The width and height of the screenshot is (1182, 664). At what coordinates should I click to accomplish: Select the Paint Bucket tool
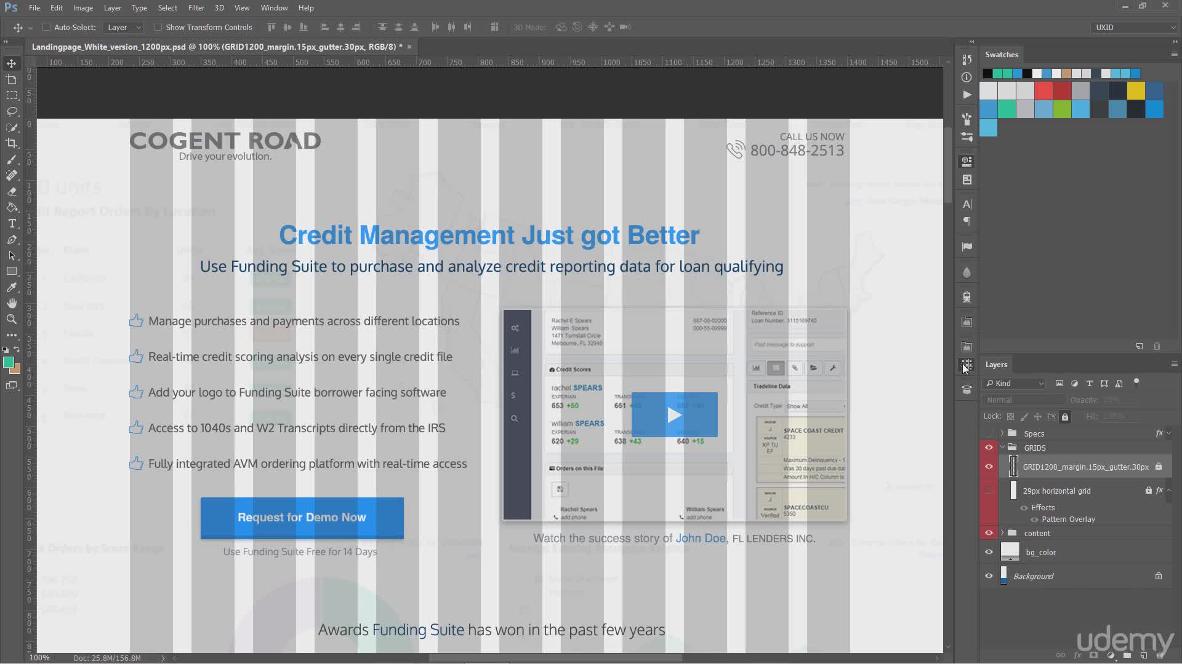[12, 207]
